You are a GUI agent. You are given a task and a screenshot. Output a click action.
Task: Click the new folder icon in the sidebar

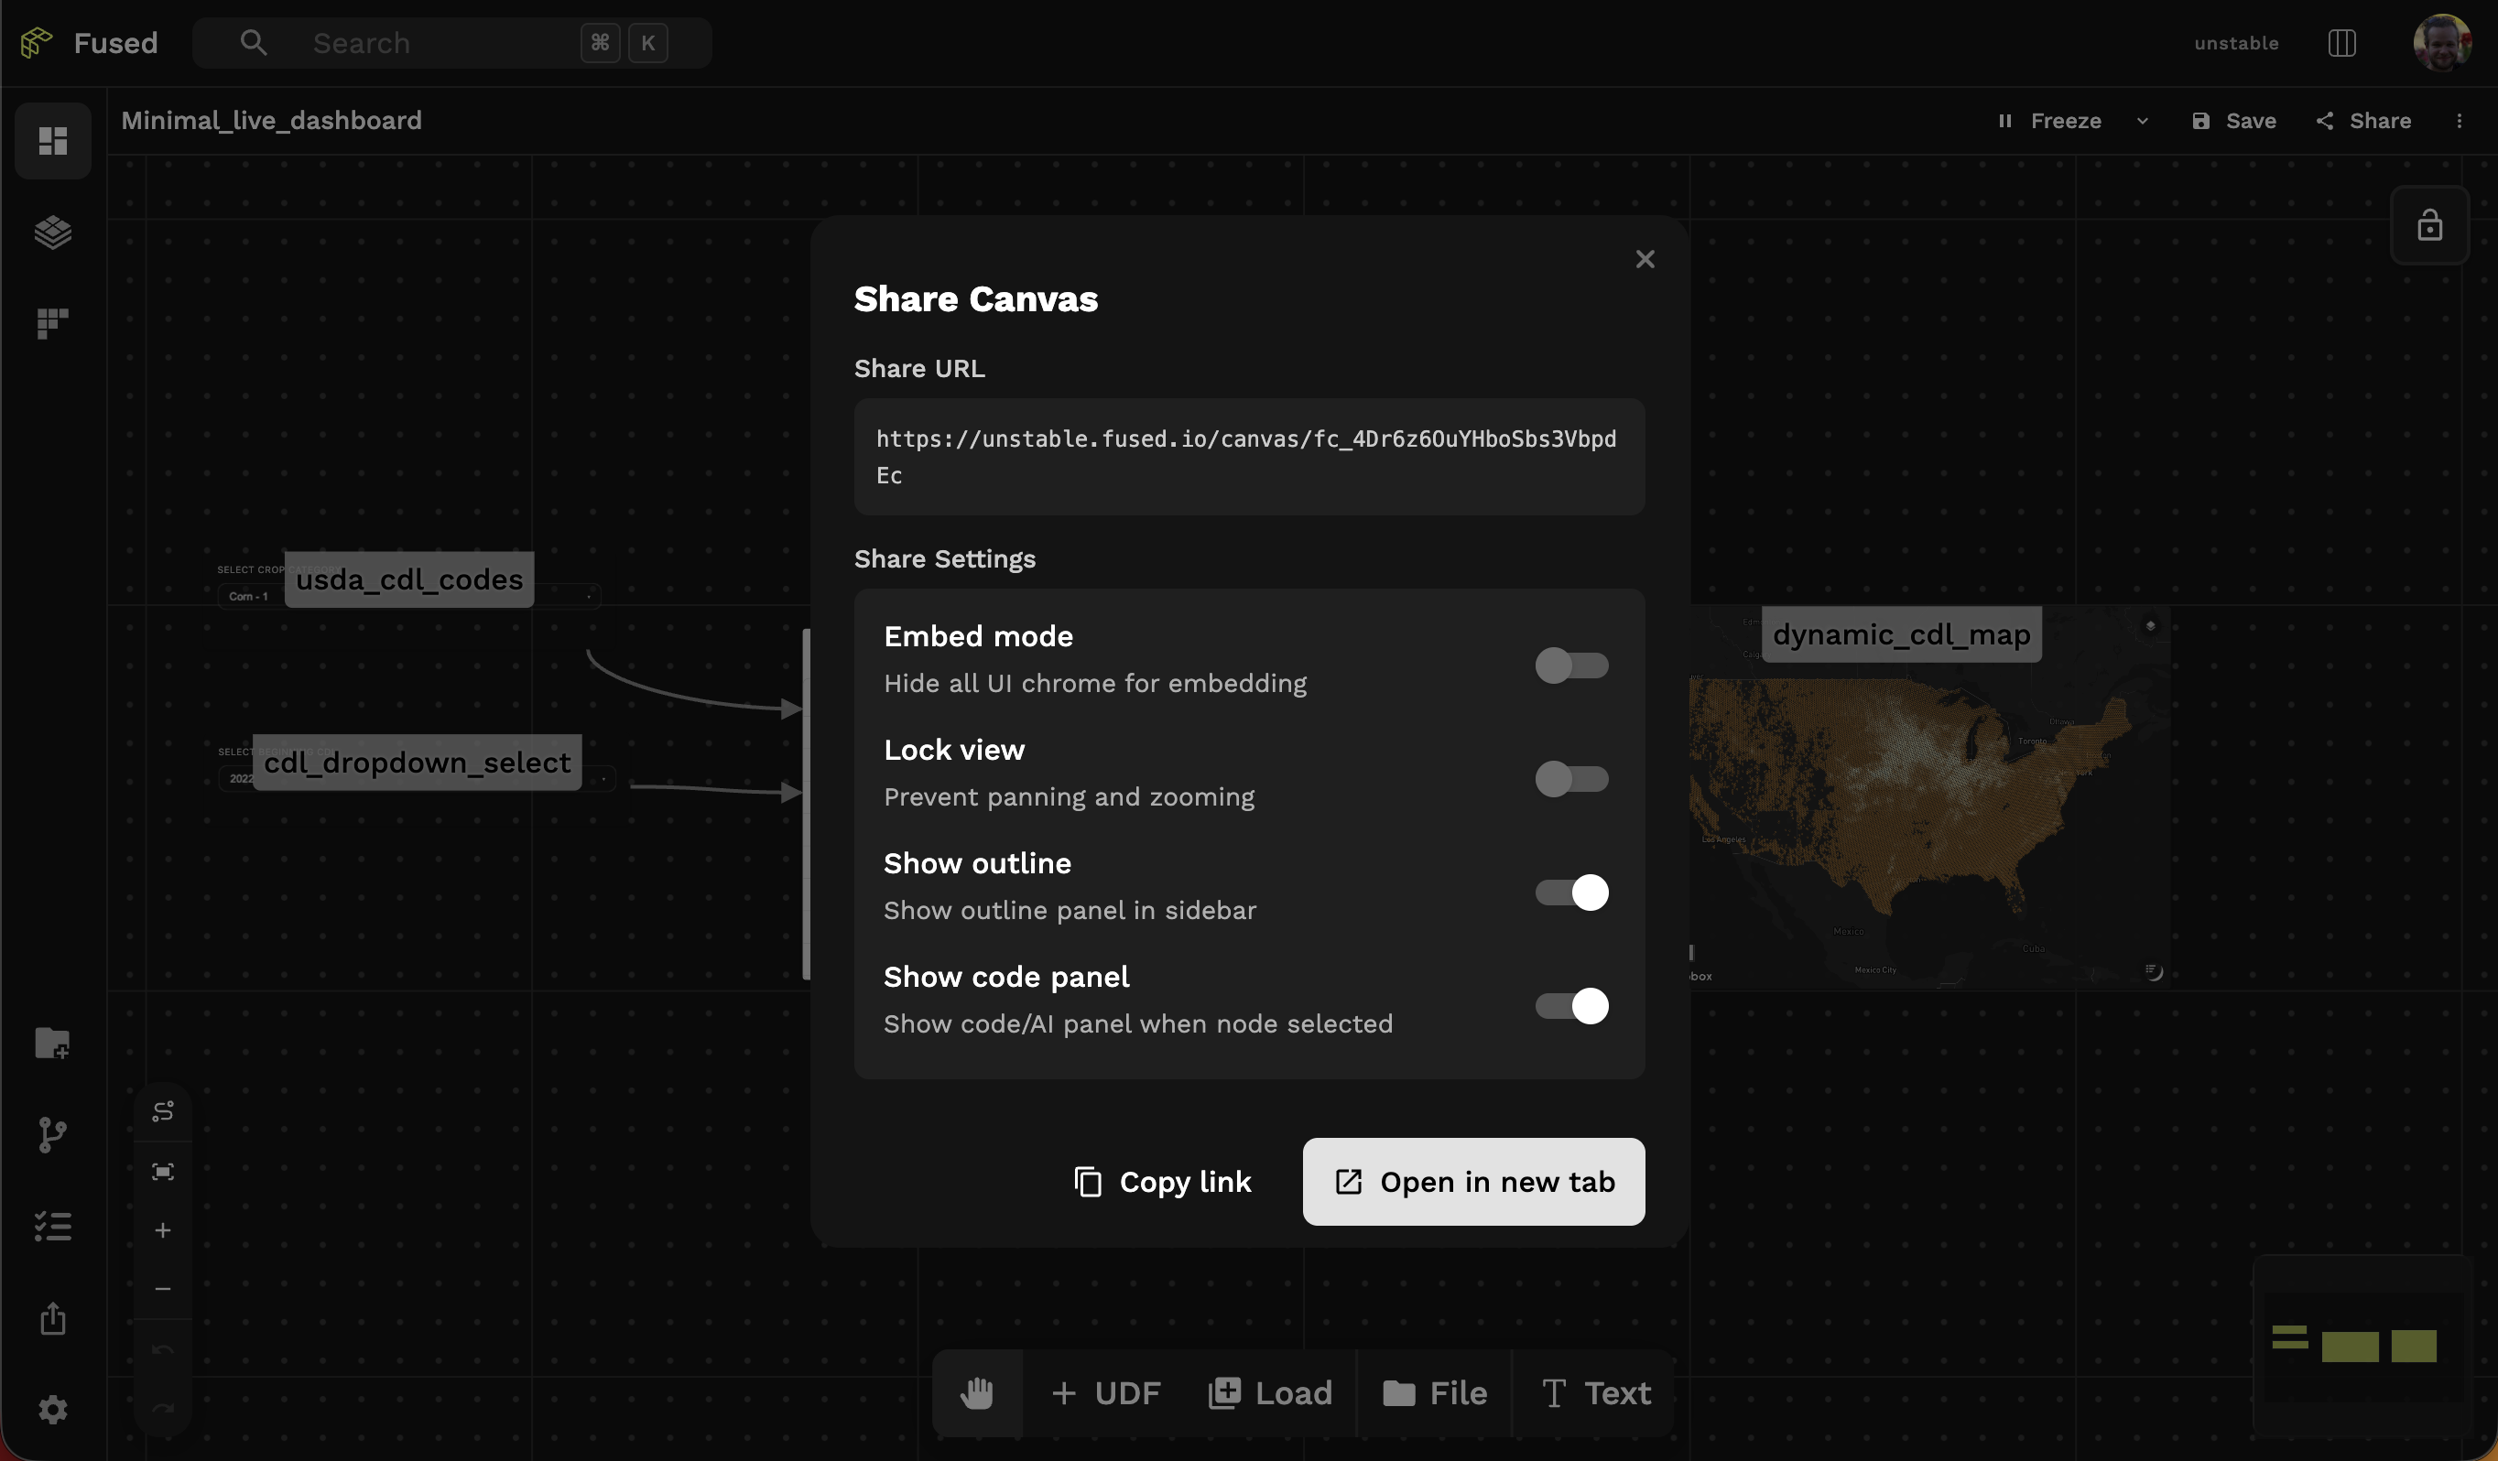pyautogui.click(x=51, y=1043)
